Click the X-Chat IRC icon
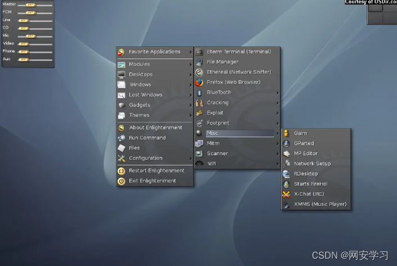 click(x=287, y=194)
